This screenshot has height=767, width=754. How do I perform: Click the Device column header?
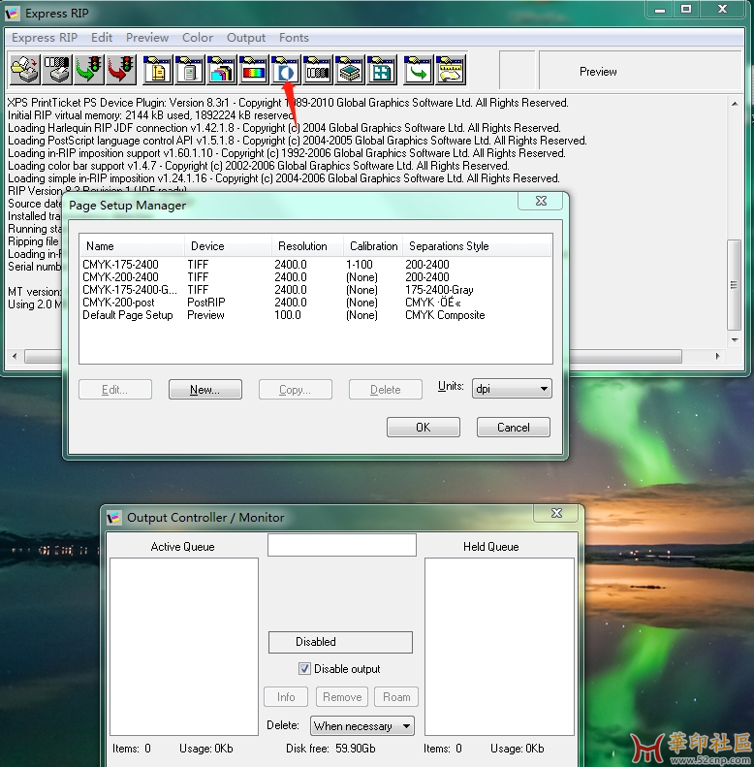(x=228, y=246)
